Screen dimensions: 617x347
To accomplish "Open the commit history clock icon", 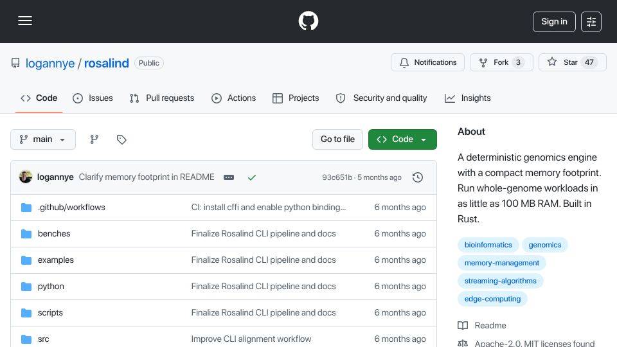I will (418, 177).
